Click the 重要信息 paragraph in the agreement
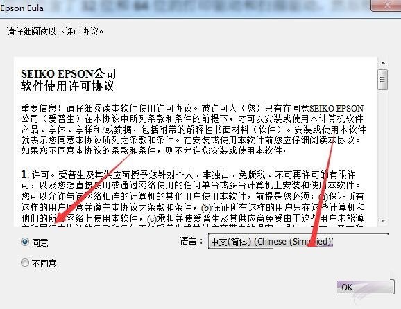401x309 pixels. [194, 130]
